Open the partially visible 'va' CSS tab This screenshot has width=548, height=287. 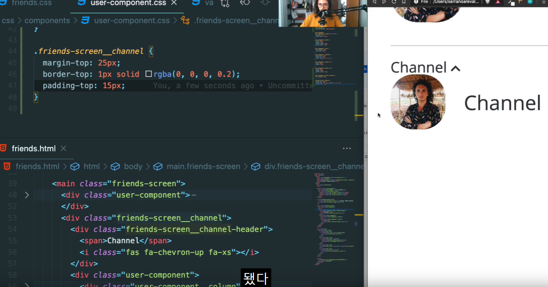[x=203, y=3]
